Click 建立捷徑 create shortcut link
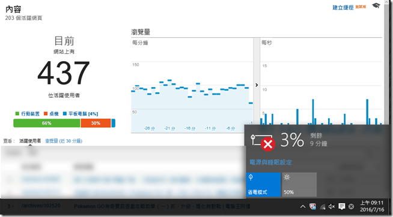Image resolution: width=393 pixels, height=217 pixels. (x=343, y=8)
